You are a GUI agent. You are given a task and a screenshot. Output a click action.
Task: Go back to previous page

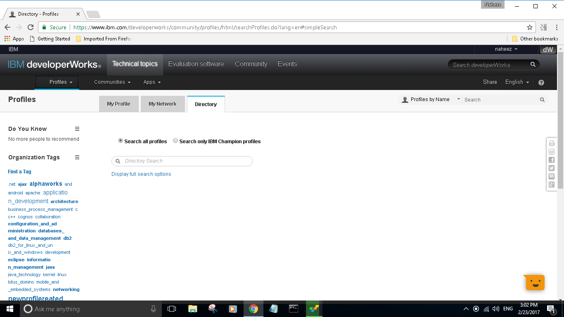tap(7, 27)
